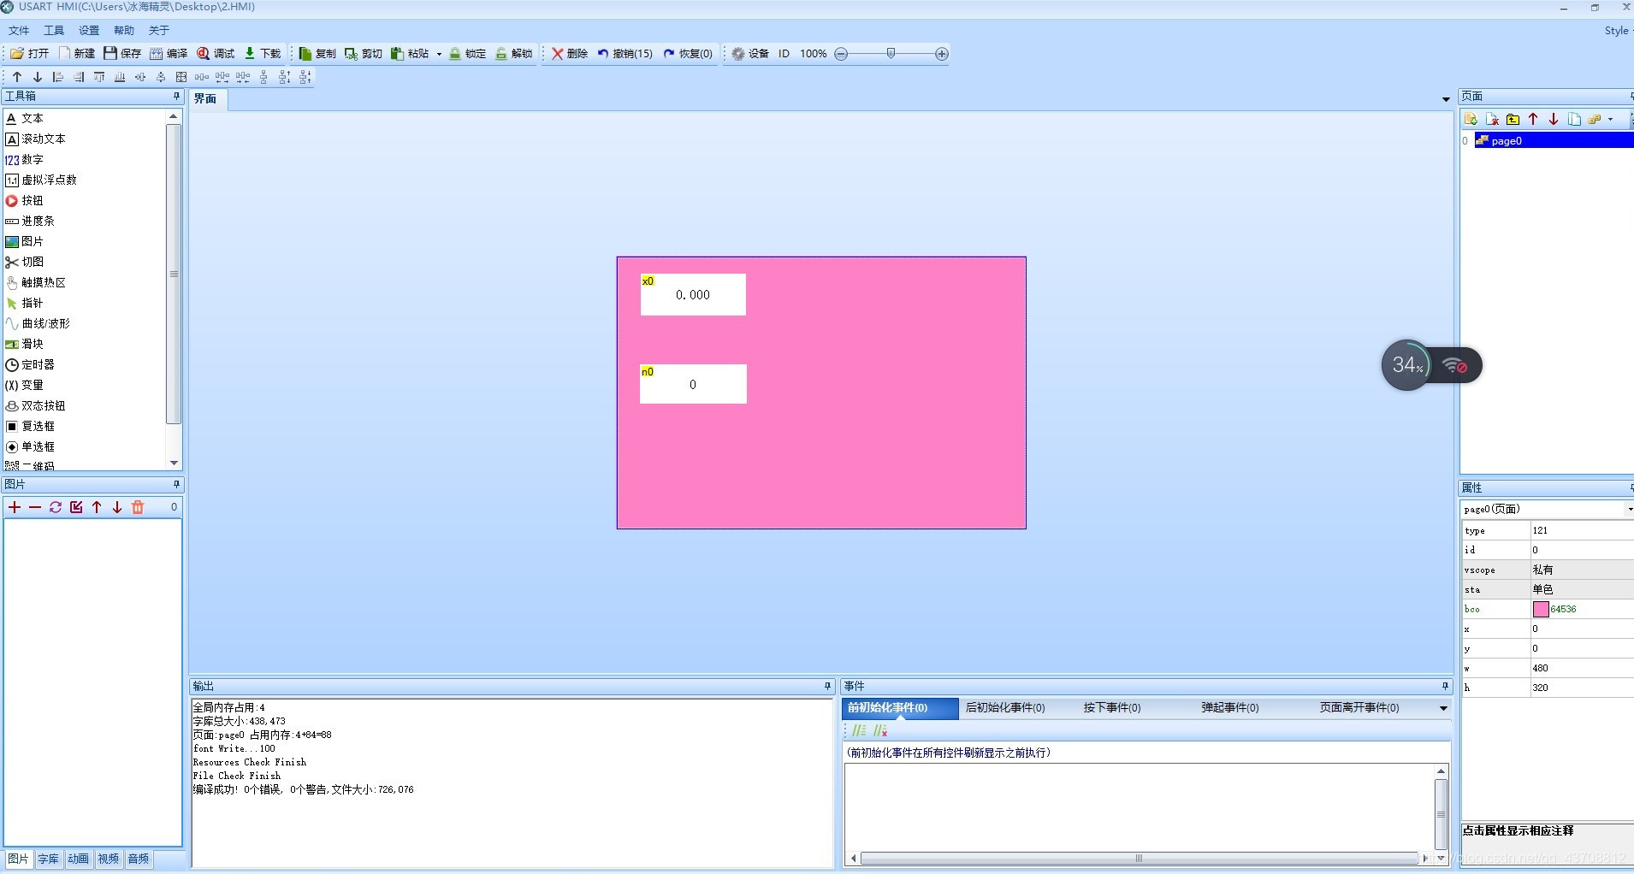
Task: Click the zoom in plus button
Action: [942, 54]
